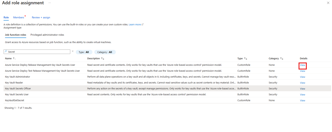The image size is (332, 132).
Task: Sort by Category column arrows
Action: pos(282,58)
